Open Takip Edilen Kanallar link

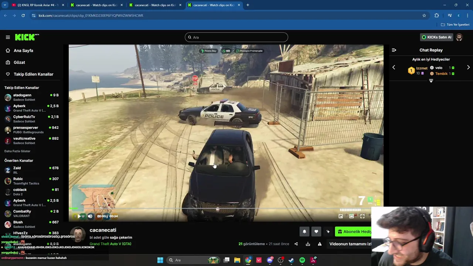pos(33,74)
